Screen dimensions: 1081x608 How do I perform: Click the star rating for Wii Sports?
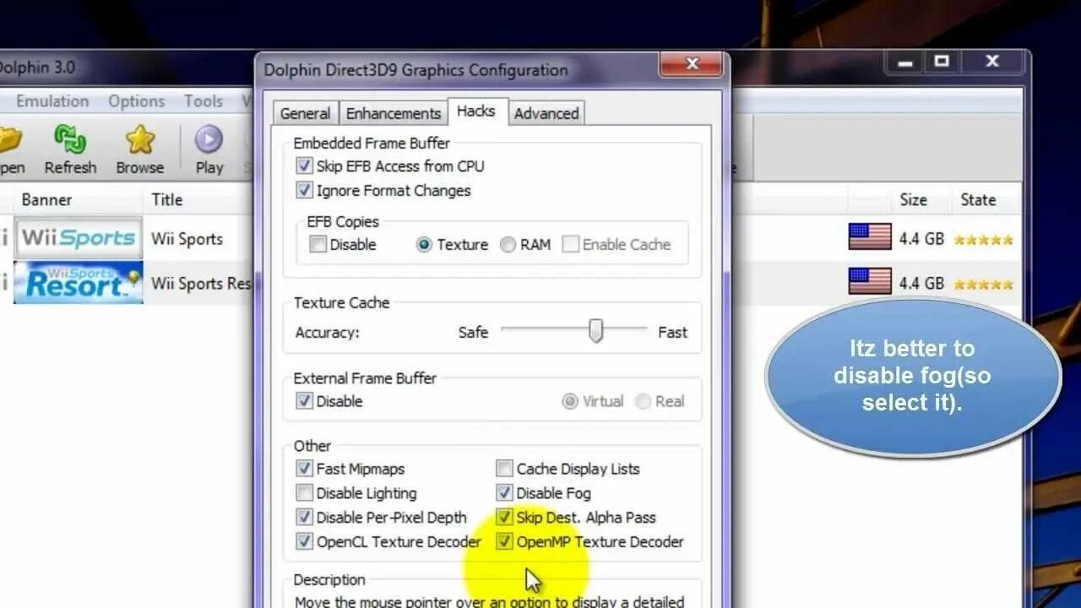[x=983, y=240]
